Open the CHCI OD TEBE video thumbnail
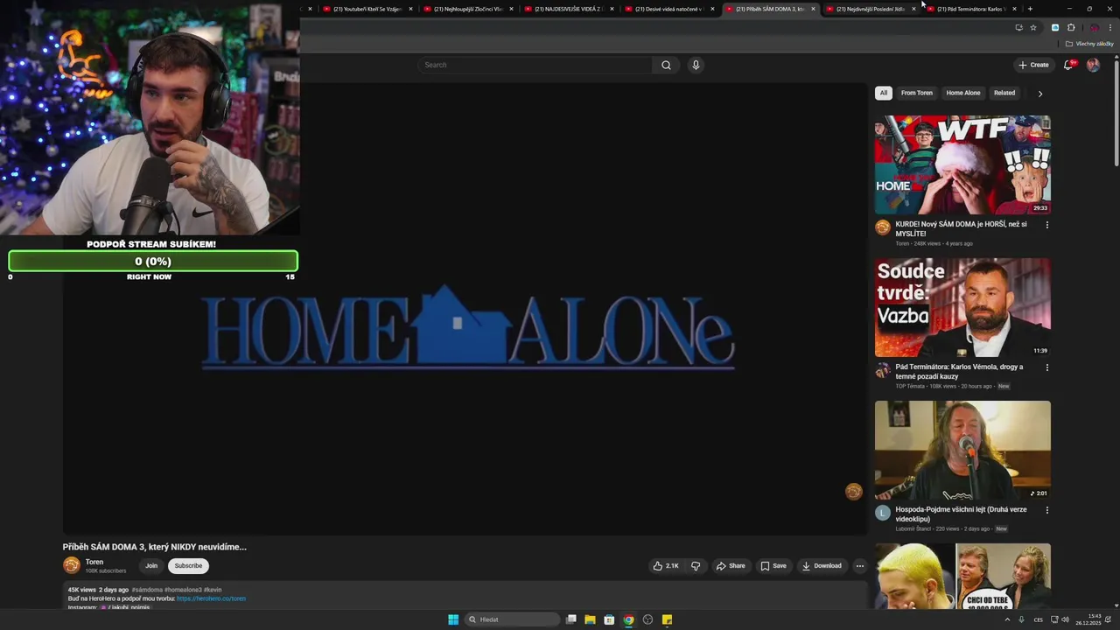The height and width of the screenshot is (630, 1120). (x=962, y=576)
